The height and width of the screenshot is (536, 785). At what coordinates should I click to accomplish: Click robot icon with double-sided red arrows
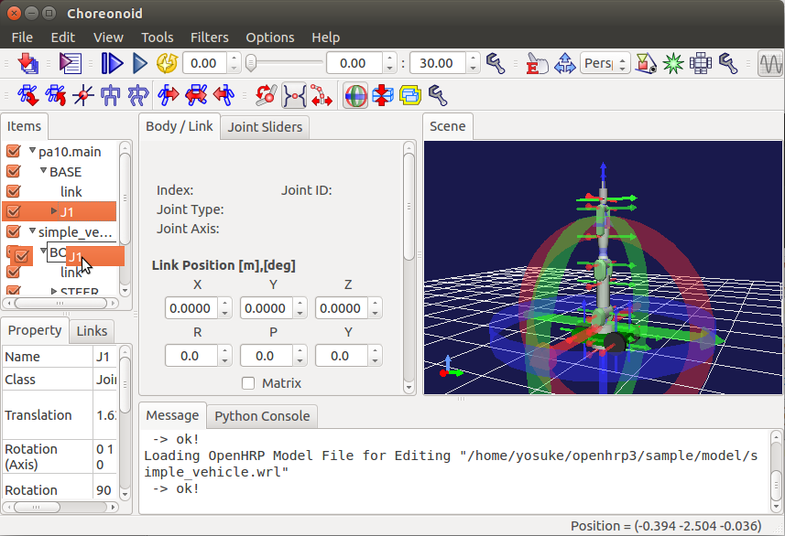pos(196,95)
